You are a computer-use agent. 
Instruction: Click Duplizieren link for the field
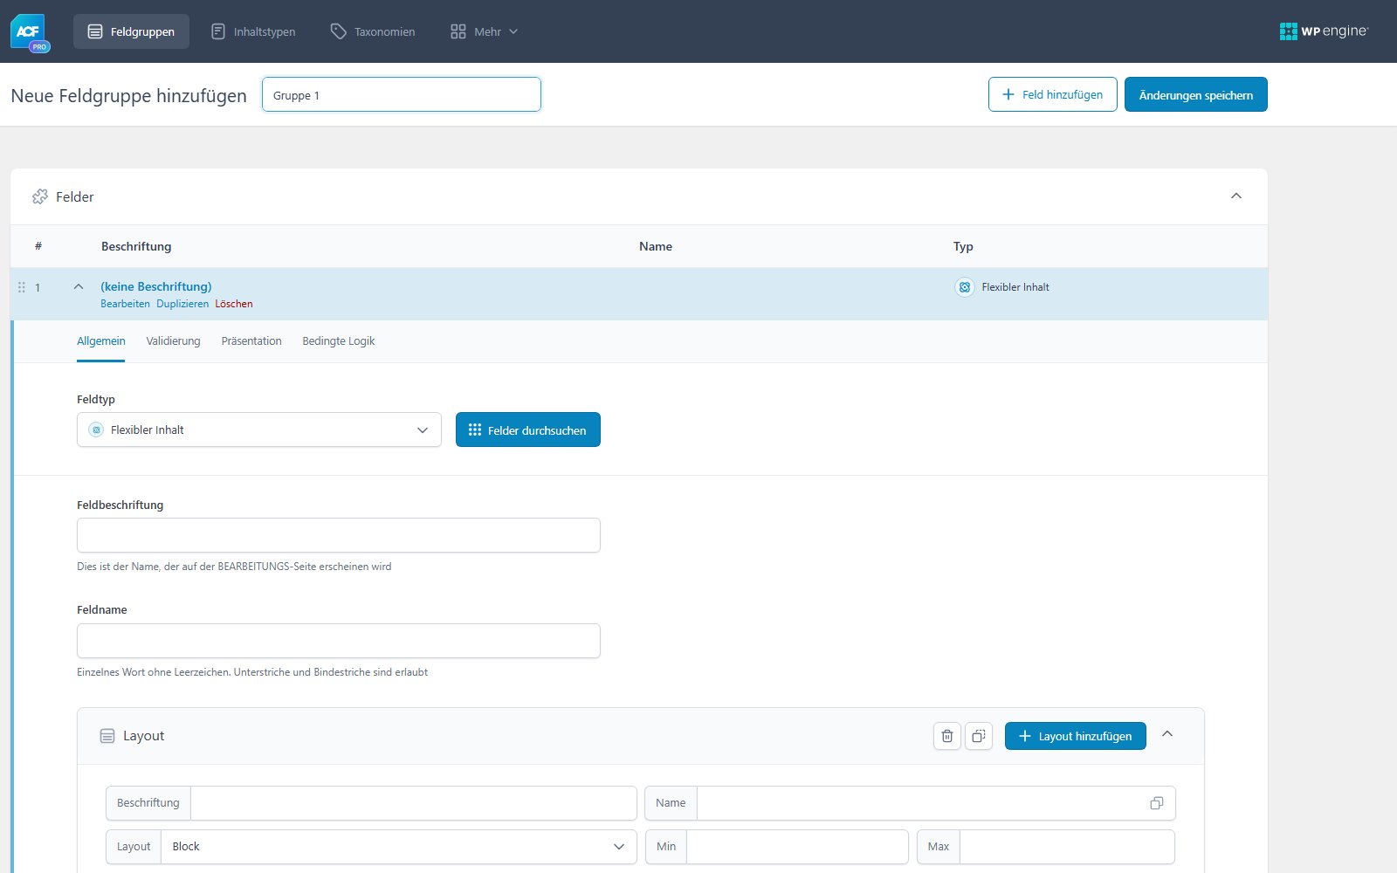(x=182, y=304)
